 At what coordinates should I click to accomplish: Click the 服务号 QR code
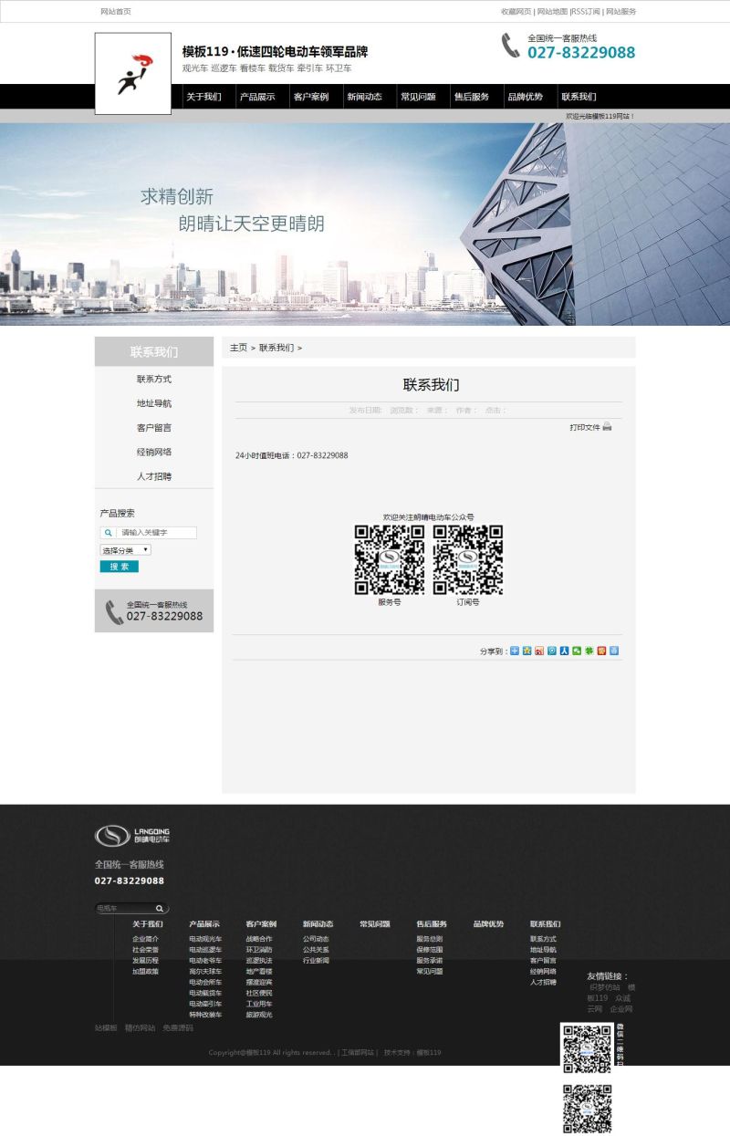point(390,559)
